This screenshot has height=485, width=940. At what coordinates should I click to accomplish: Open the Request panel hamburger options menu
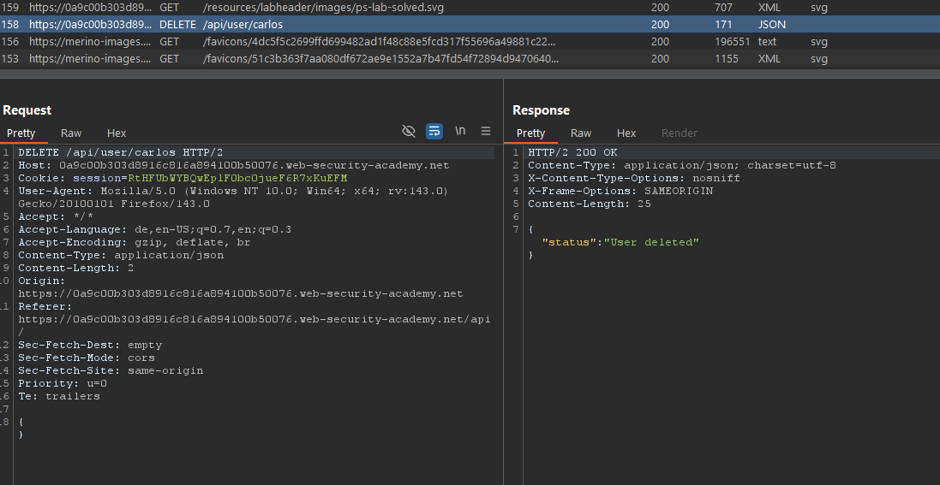click(486, 131)
